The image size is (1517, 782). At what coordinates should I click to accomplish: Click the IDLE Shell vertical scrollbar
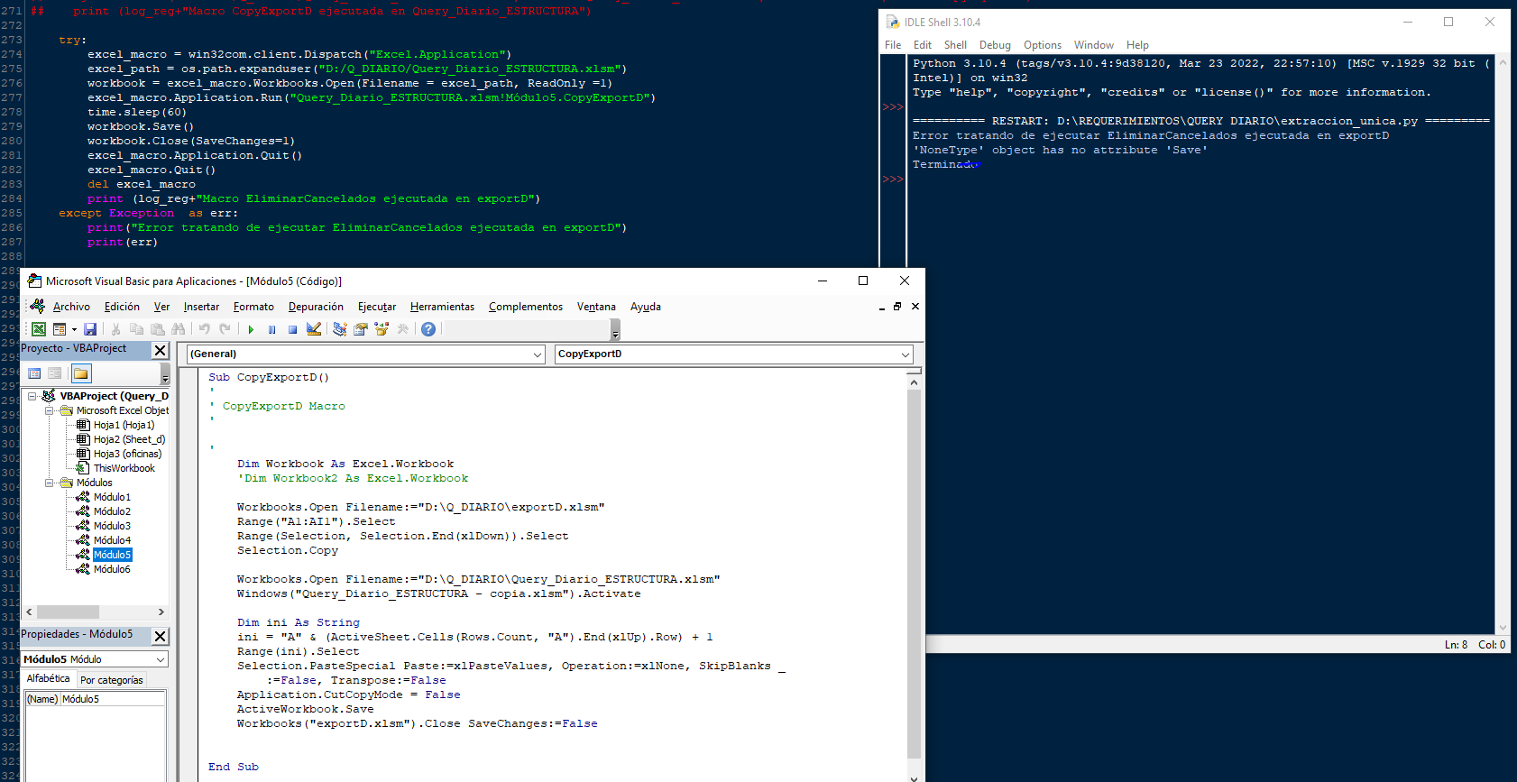coord(1503,345)
